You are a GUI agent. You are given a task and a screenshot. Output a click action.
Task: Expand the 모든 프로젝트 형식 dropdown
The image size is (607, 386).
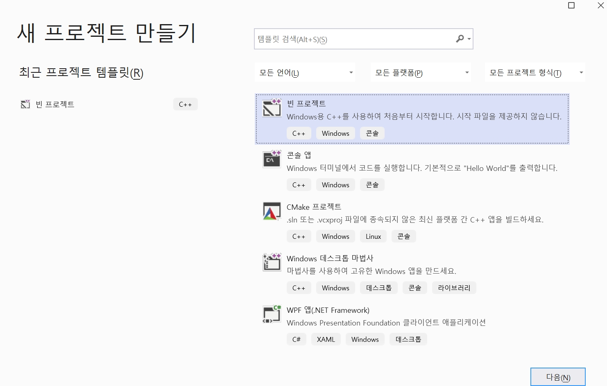click(535, 73)
